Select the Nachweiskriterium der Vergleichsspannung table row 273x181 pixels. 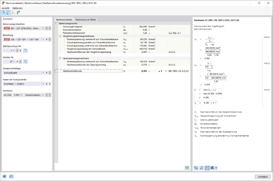(124, 52)
